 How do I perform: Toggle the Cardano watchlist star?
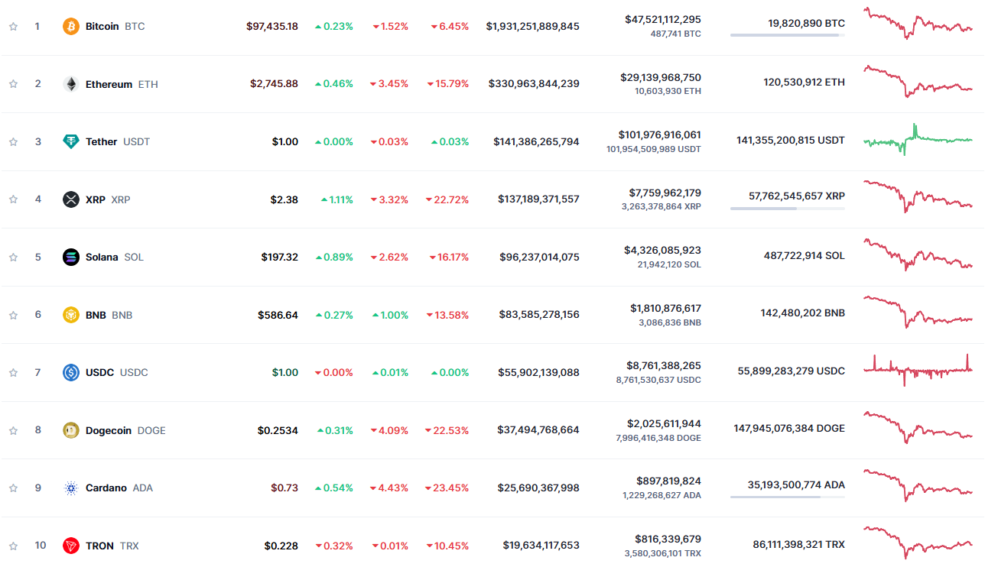[x=13, y=488]
